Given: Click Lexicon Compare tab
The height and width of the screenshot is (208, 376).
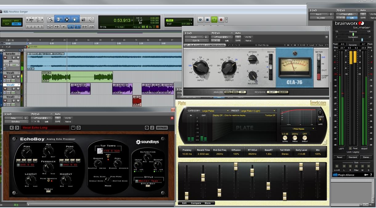Looking at the screenshot, I should pyautogui.click(x=196, y=203).
